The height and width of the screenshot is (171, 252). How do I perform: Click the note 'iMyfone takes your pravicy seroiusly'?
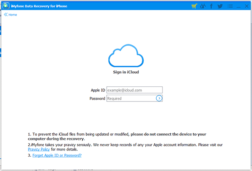(125, 147)
